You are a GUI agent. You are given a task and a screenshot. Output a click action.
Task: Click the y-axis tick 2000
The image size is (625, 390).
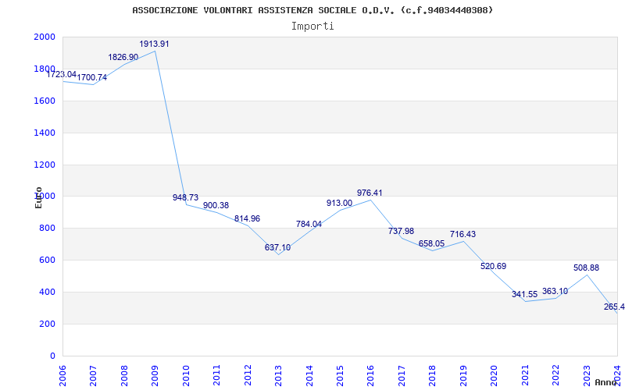pyautogui.click(x=45, y=37)
